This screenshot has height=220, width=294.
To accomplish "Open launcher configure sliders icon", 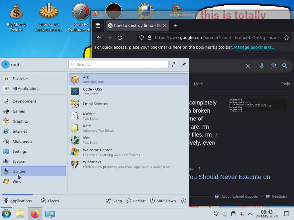I will coord(174,64).
